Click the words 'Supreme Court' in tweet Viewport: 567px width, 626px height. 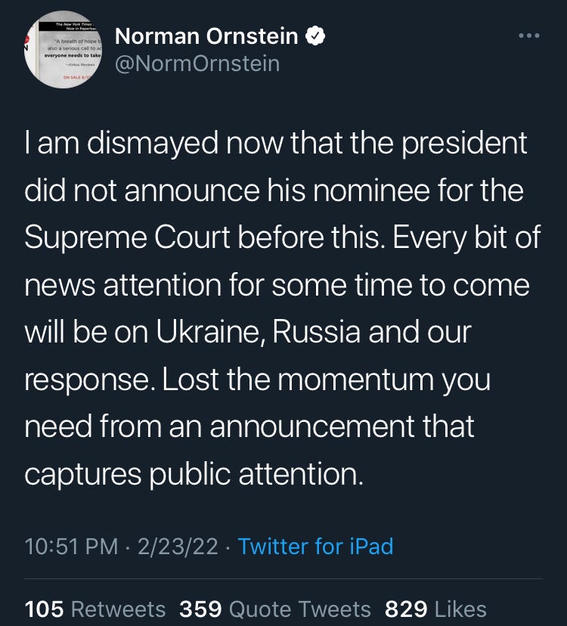pos(128,237)
